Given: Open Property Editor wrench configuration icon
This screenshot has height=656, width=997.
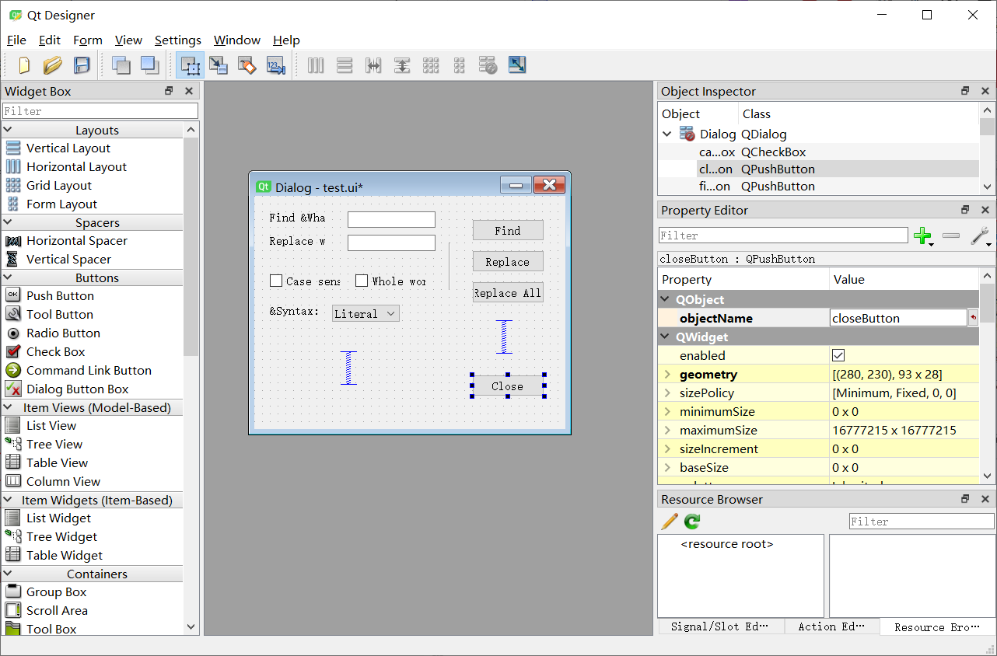Looking at the screenshot, I should point(981,236).
